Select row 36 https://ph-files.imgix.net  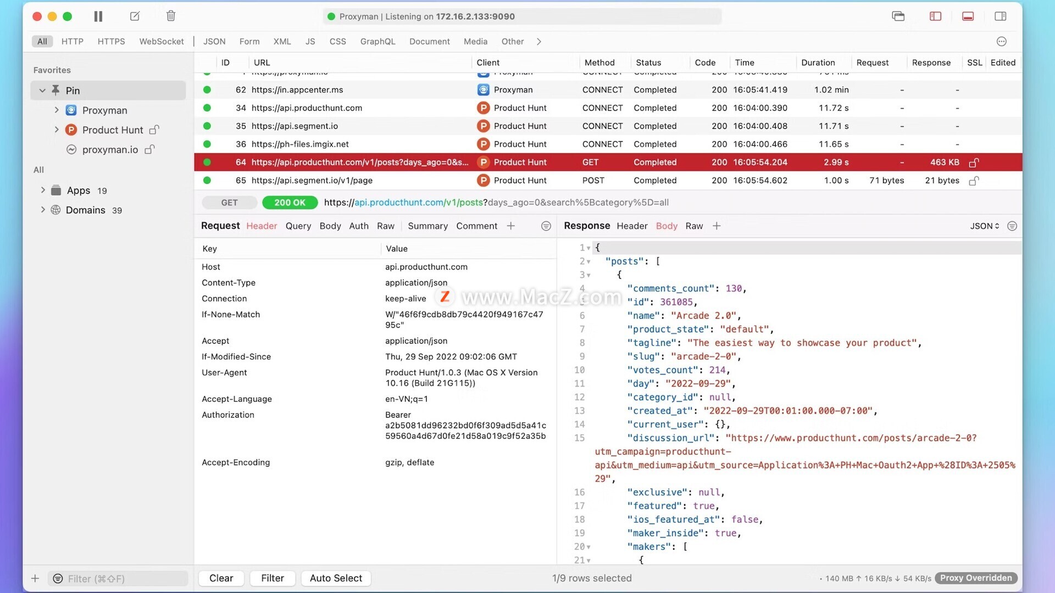click(608, 144)
